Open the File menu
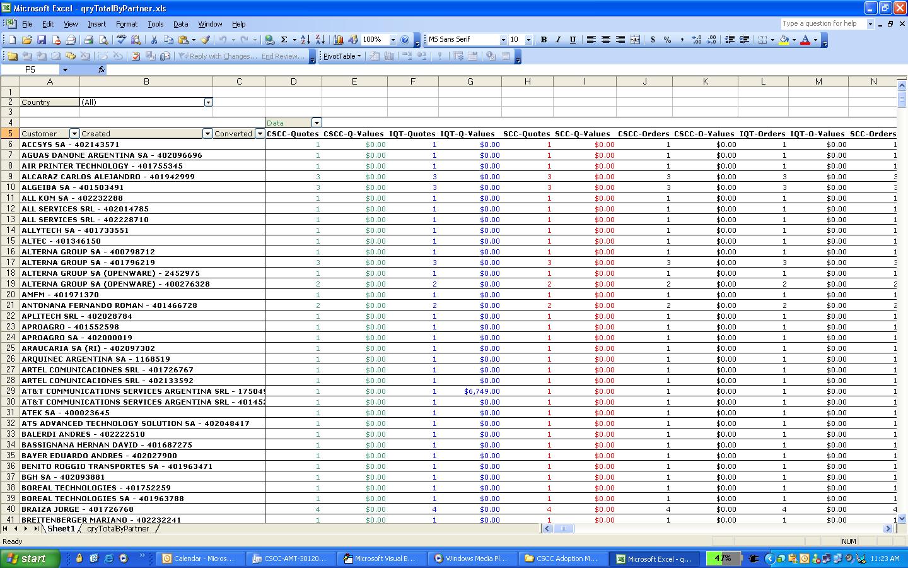The image size is (908, 568). pyautogui.click(x=27, y=24)
